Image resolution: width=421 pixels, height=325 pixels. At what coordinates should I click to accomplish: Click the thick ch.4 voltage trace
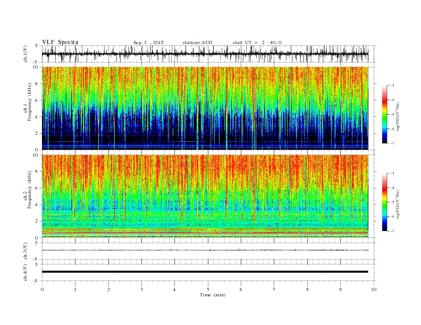[x=205, y=272]
